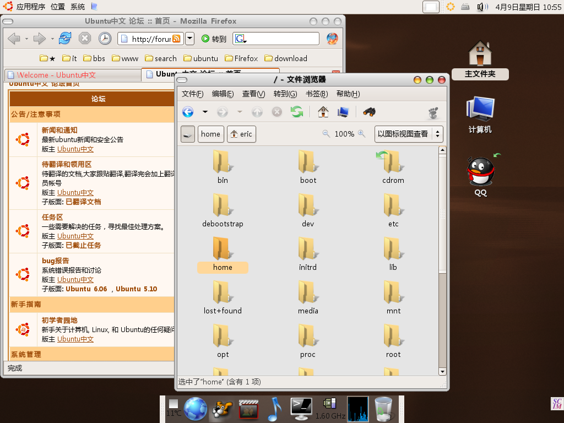Open the terminal from the bottom dock

pyautogui.click(x=301, y=409)
